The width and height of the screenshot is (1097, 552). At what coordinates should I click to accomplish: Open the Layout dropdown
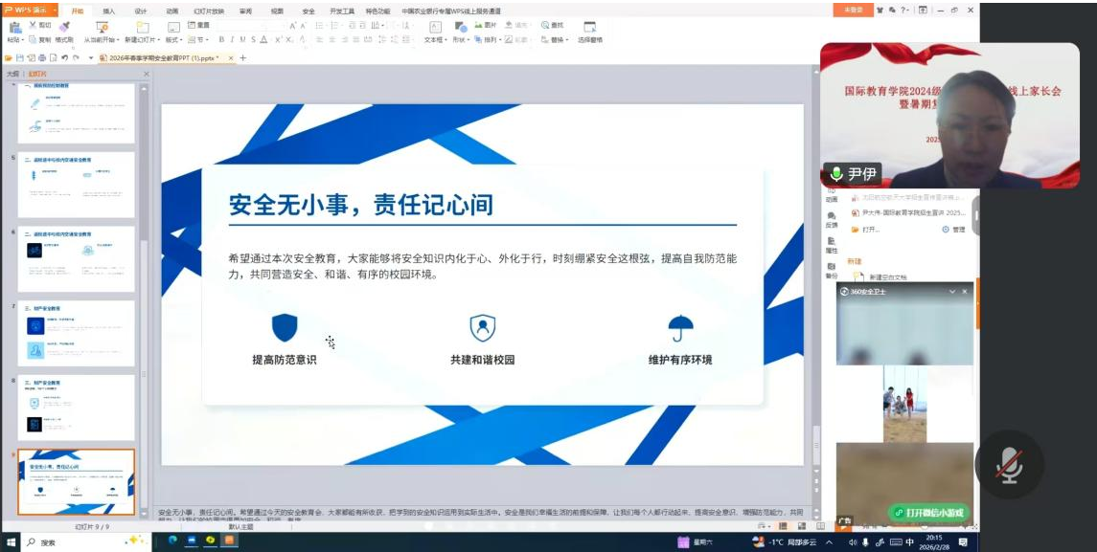[x=173, y=40]
